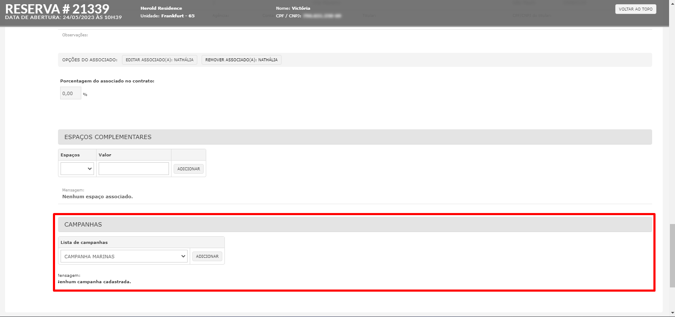Remove associado Nathália
This screenshot has height=317, width=675.
pyautogui.click(x=241, y=60)
